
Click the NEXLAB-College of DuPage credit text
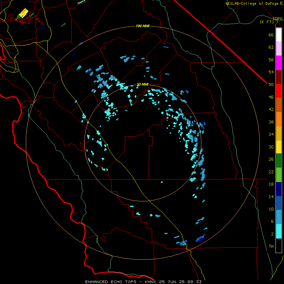click(254, 3)
